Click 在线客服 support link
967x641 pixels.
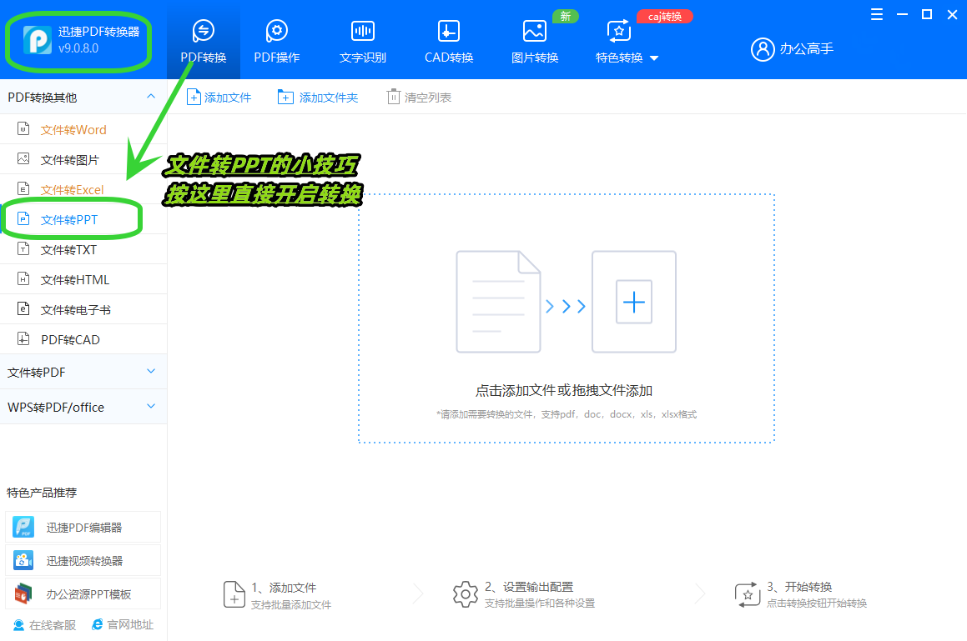(x=44, y=625)
